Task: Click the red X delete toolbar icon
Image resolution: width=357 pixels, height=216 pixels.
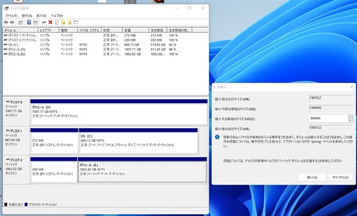Action: pos(50,22)
